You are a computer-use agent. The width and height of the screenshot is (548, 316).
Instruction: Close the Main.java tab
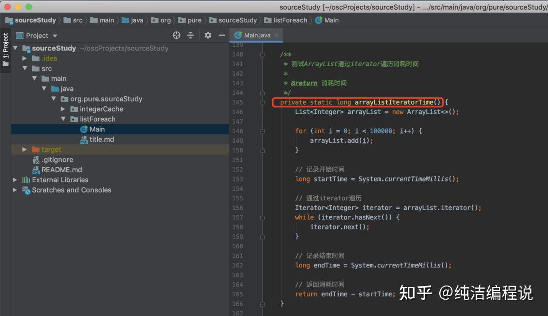click(x=277, y=35)
